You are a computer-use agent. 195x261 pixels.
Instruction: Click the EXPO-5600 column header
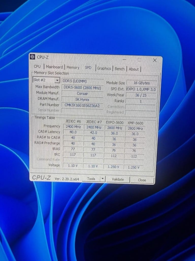coord(115,123)
